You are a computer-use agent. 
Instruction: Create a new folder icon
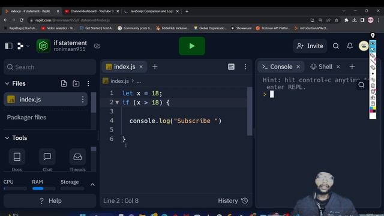coord(76,83)
